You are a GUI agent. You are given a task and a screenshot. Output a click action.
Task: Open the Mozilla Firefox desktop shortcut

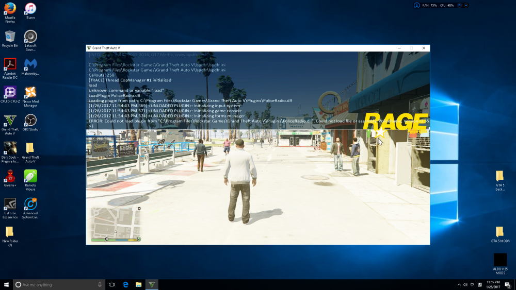point(10,12)
